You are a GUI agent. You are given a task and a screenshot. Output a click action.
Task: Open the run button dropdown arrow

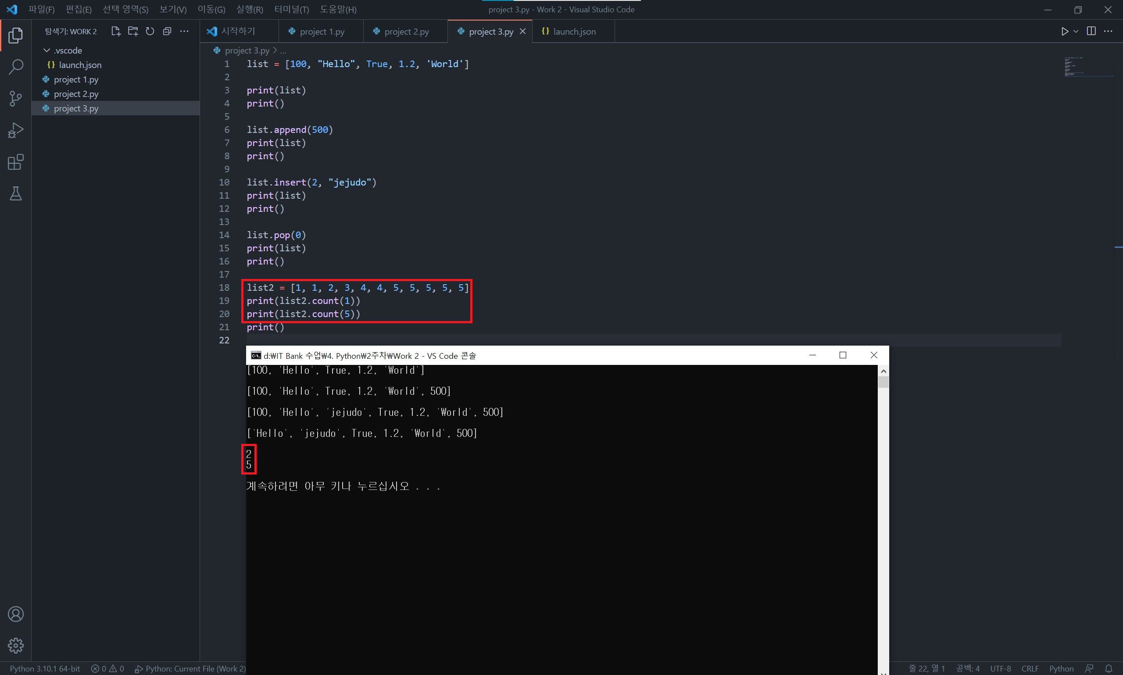[x=1076, y=31]
